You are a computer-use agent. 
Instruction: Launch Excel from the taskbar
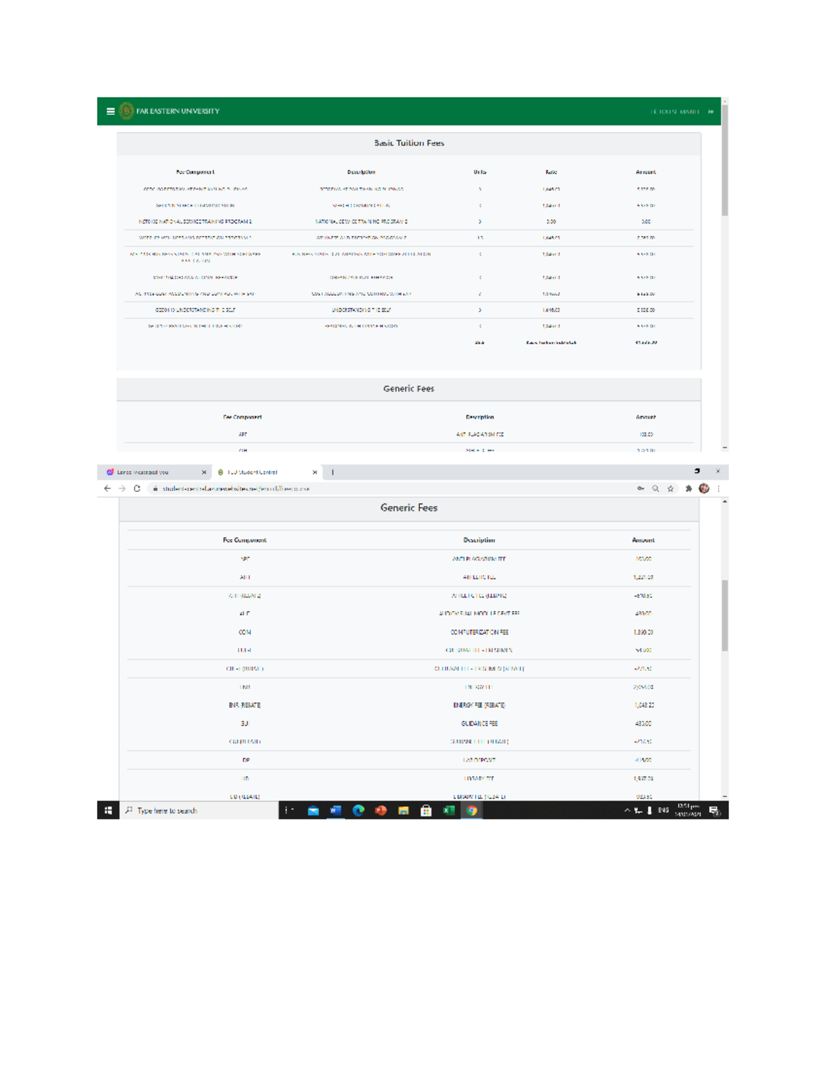(449, 811)
